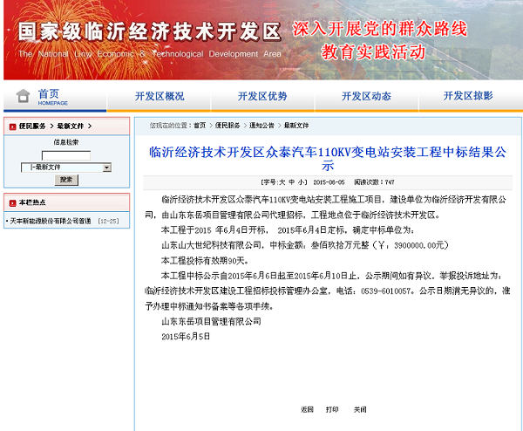Click the 关闭 link at the bottom

pos(360,409)
